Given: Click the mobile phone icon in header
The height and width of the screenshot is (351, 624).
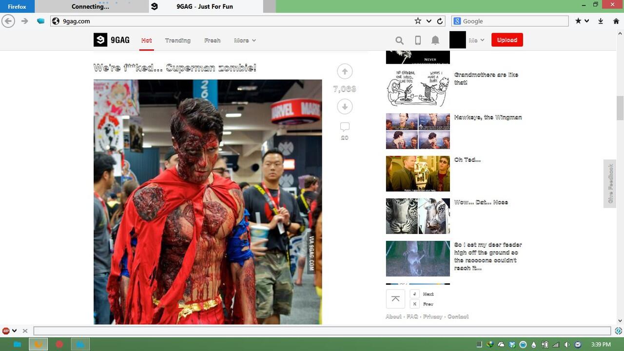Looking at the screenshot, I should coord(418,40).
